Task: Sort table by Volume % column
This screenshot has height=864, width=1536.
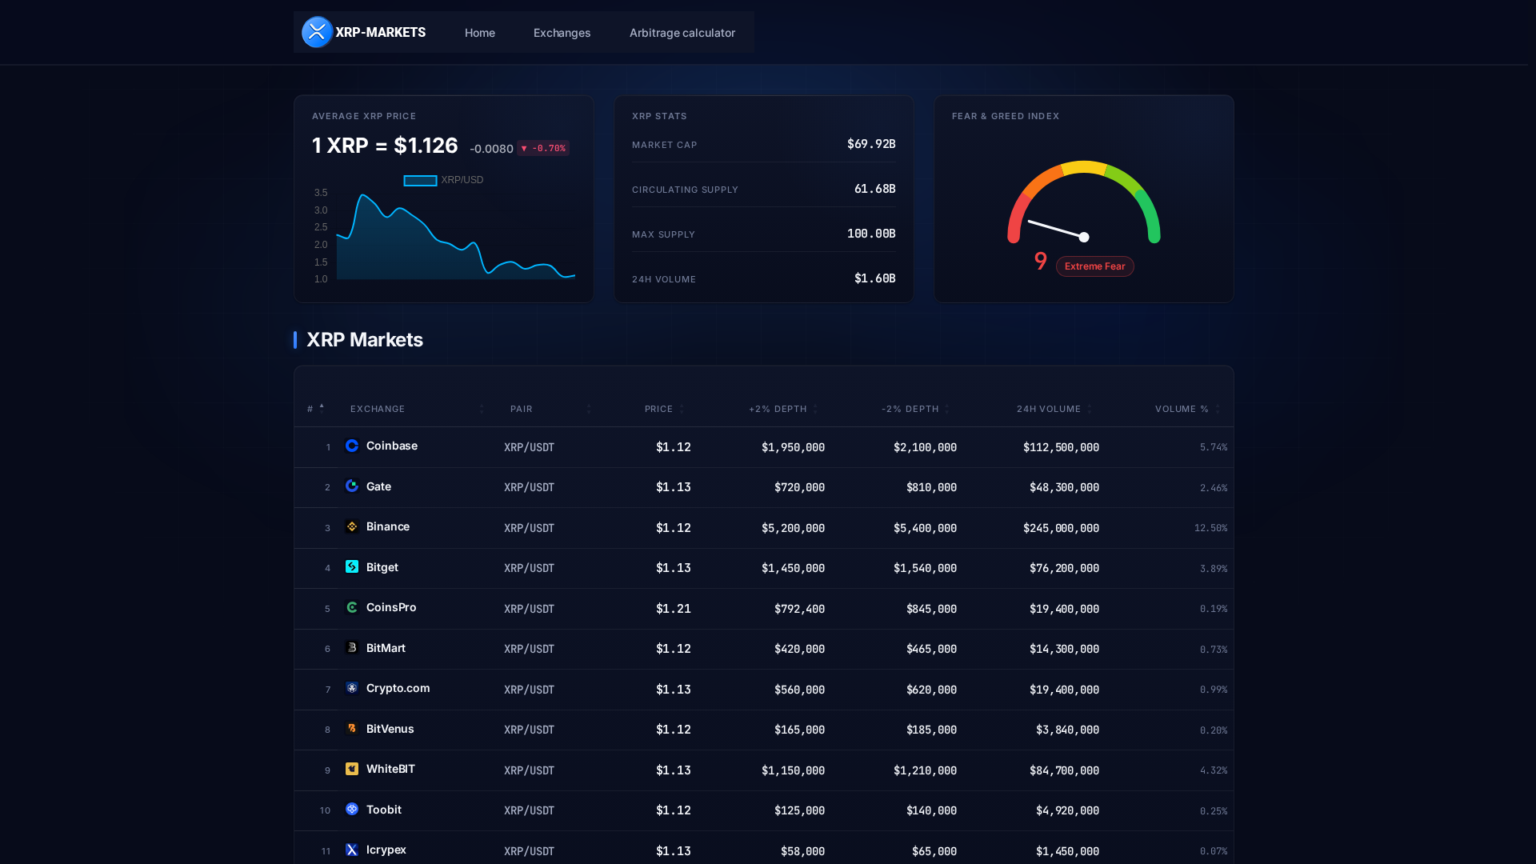Action: point(1188,409)
